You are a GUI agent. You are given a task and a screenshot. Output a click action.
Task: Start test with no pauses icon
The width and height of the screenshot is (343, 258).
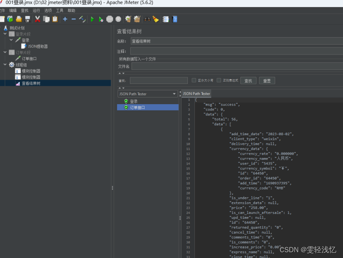click(101, 19)
